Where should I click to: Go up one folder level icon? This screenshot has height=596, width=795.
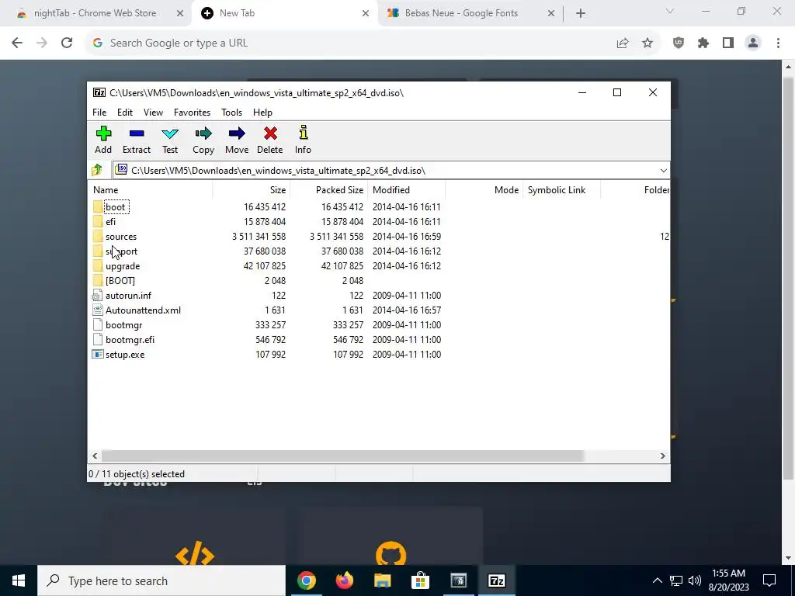point(97,170)
